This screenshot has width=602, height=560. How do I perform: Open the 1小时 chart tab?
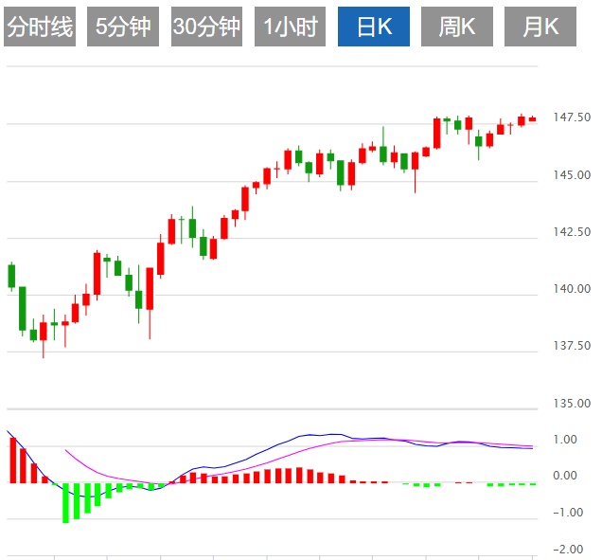pyautogui.click(x=290, y=27)
